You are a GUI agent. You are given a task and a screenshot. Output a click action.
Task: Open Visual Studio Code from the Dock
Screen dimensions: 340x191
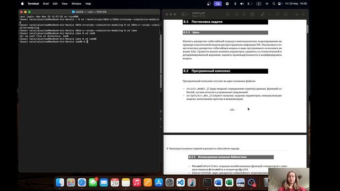[181, 183]
